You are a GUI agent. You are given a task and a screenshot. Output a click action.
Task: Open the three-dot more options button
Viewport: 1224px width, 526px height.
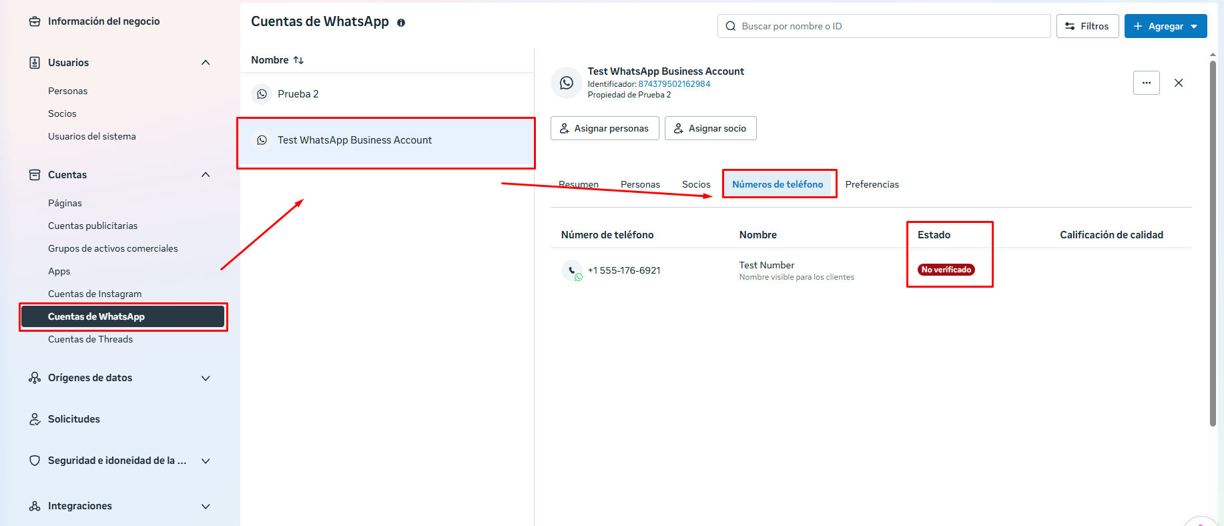(1147, 83)
